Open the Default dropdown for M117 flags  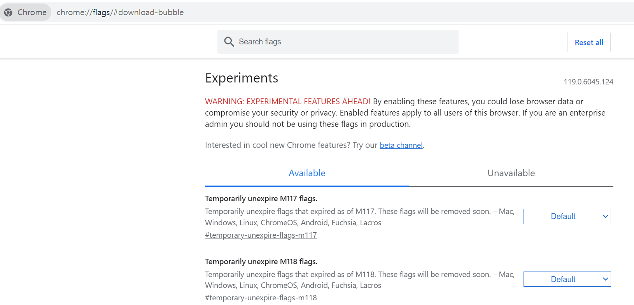coord(567,216)
